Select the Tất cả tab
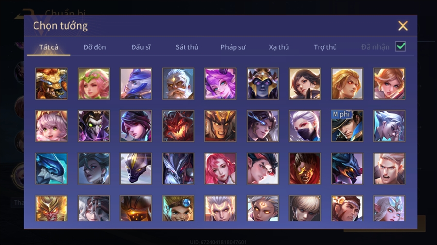 click(49, 47)
